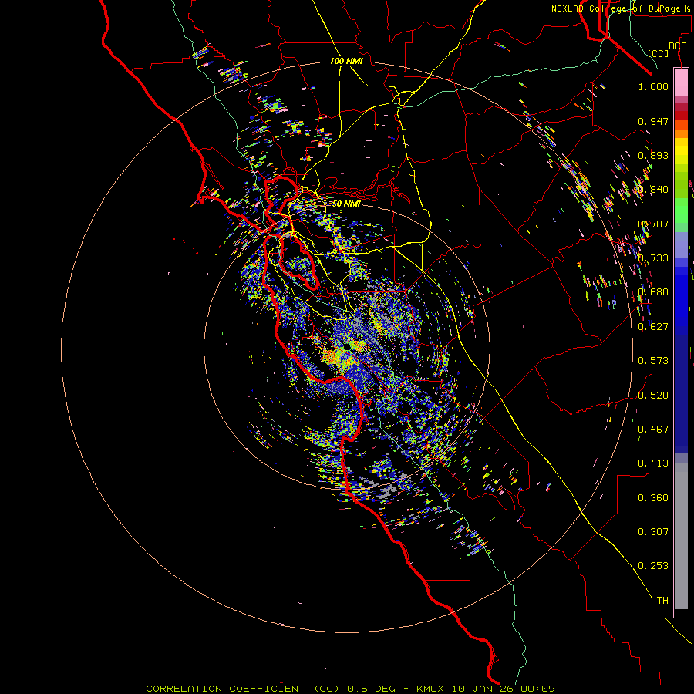
Task: Pick the pink top segment of color bar
Action: coord(681,83)
